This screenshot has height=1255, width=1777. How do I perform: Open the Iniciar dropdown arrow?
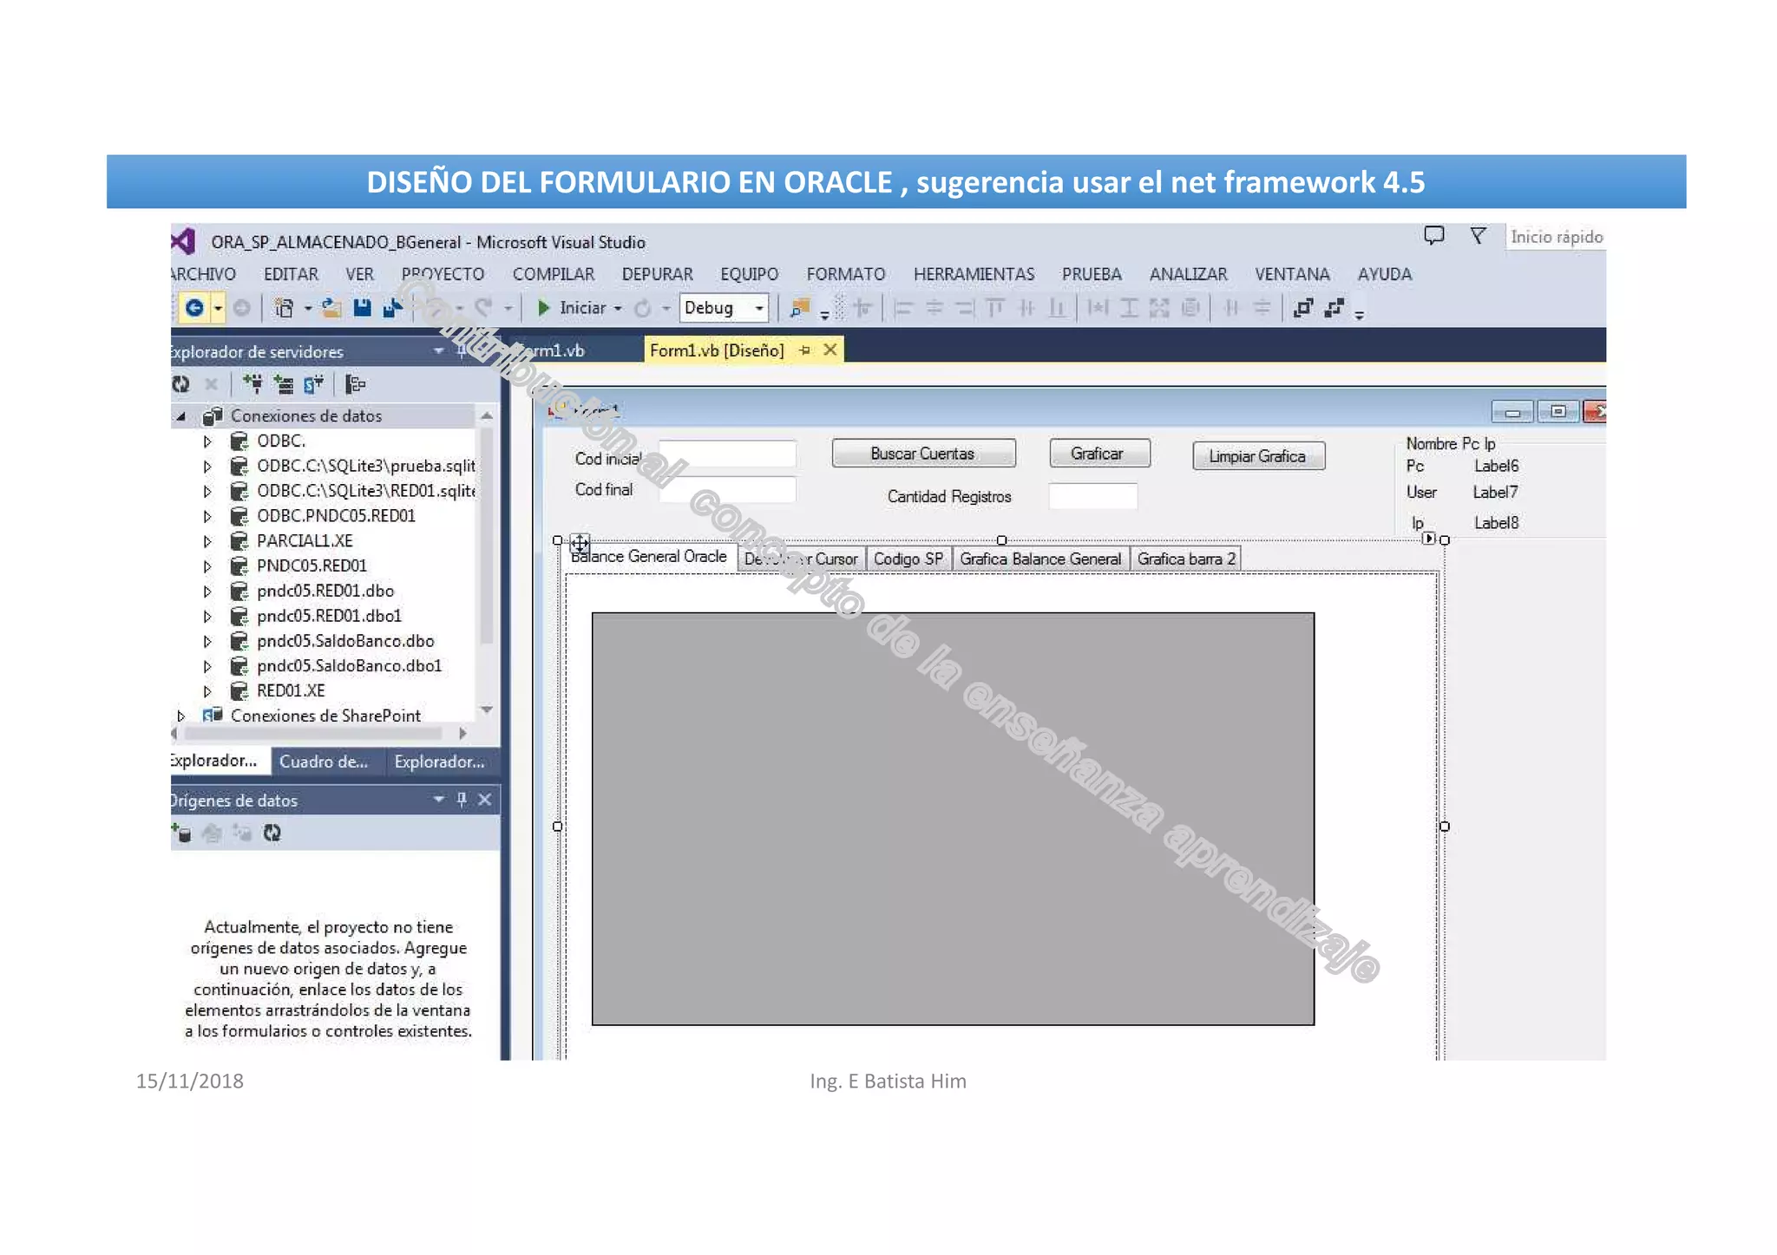[x=618, y=309]
